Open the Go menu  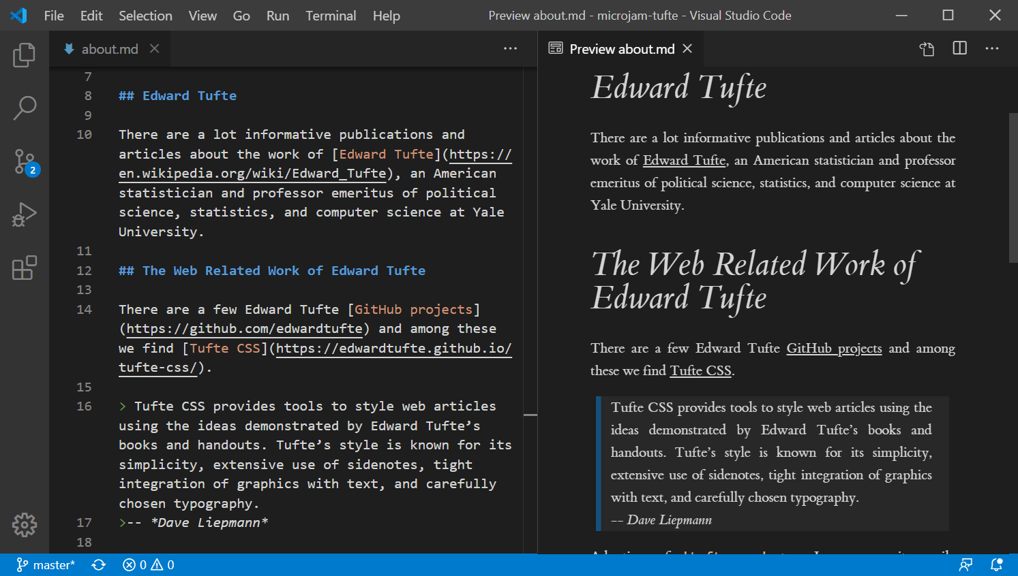pos(241,16)
